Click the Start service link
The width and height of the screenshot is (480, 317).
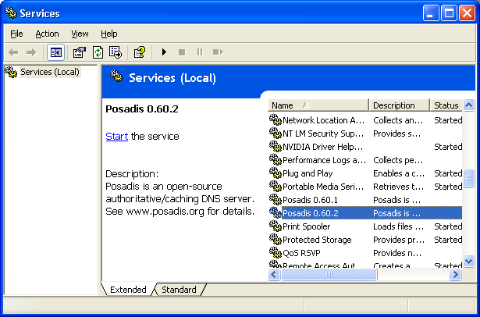(x=116, y=136)
